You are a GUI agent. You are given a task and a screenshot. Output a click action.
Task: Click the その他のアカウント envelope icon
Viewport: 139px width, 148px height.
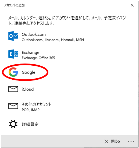pos(13,106)
